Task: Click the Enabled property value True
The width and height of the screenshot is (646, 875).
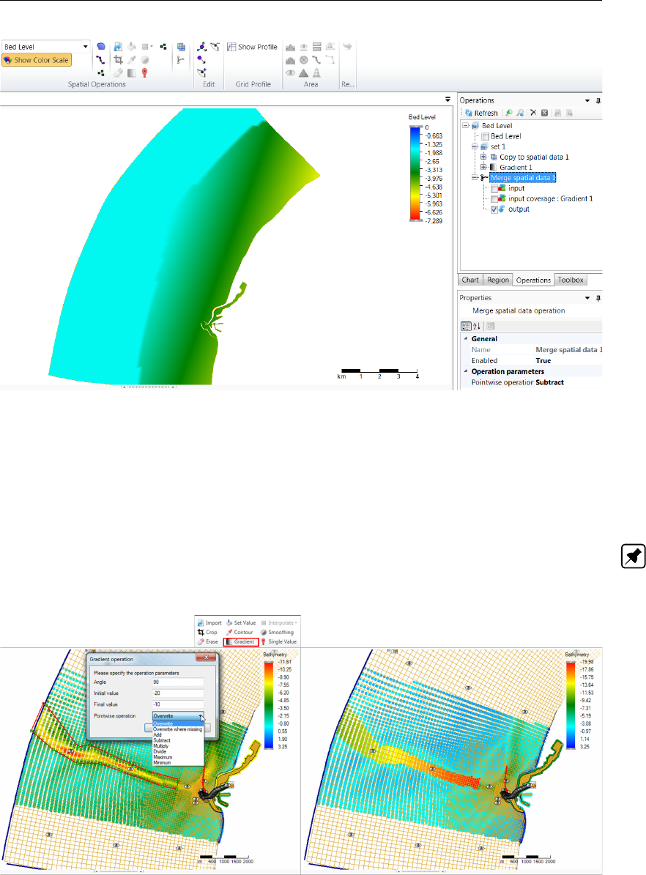Action: click(x=543, y=361)
